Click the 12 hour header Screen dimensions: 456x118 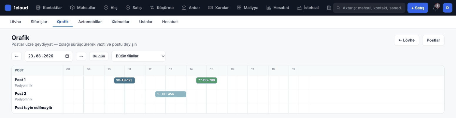pos(150,69)
